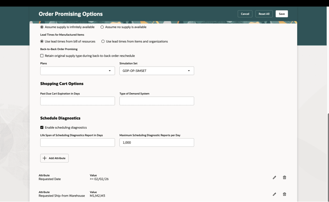Delete the Requested Date attribute
The image size is (329, 202).
click(x=284, y=177)
